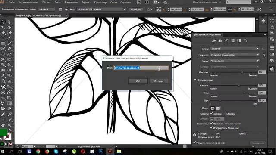Viewport: 276px width, 155px height.
Task: Select the Zoom magnifier tool
Action: [9, 125]
